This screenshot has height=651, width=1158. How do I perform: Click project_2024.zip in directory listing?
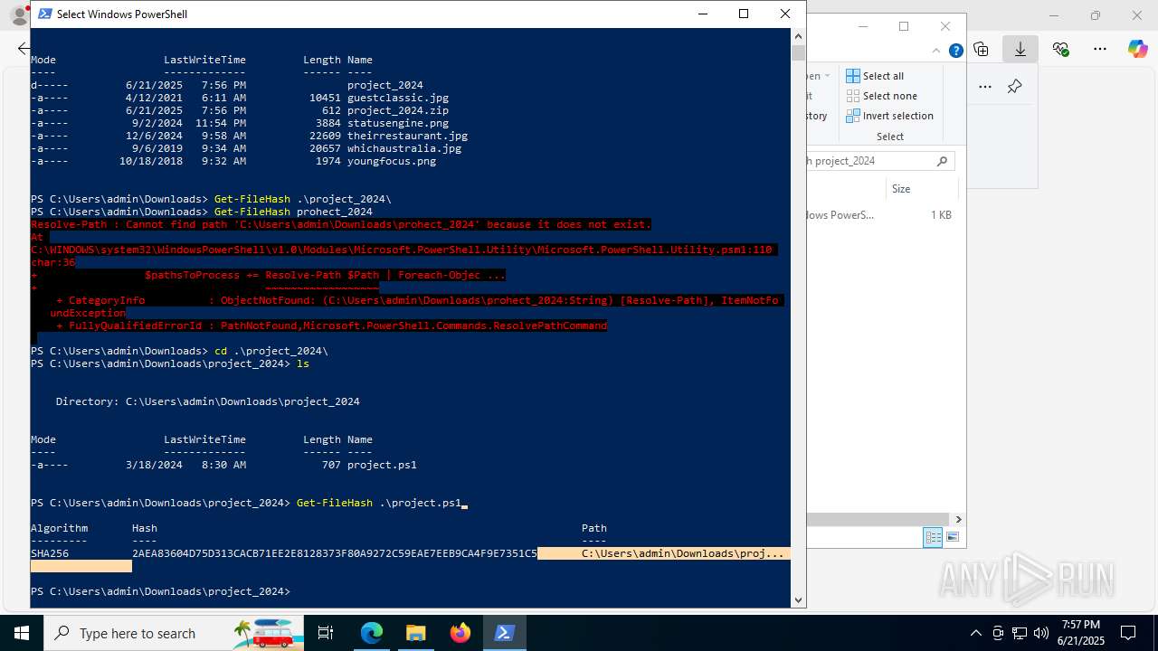tap(398, 110)
